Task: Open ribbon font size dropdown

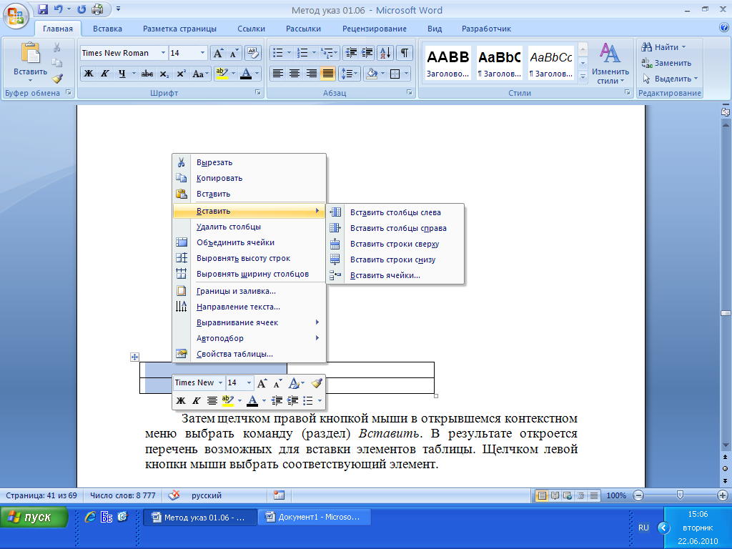Action: (x=202, y=53)
